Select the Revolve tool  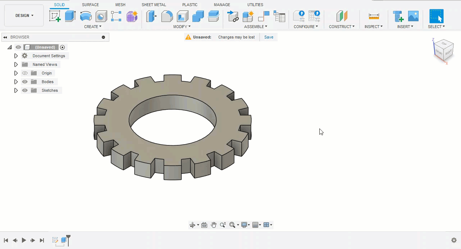click(86, 16)
